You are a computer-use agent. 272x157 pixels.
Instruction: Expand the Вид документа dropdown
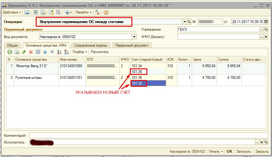pos(134,37)
